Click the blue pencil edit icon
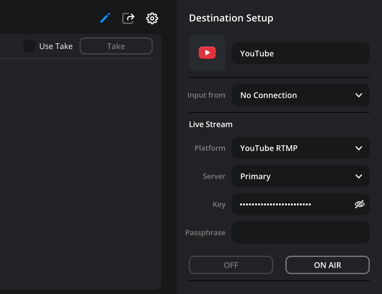The image size is (382, 294). point(105,18)
